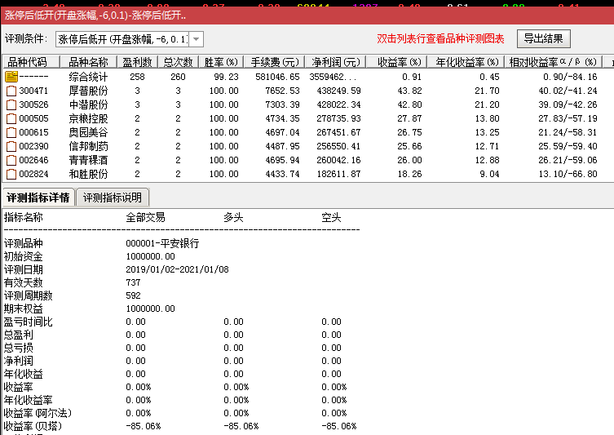This screenshot has height=435, width=614.
Task: Click relative return value 40.02/-41.24
Action: (x=568, y=91)
